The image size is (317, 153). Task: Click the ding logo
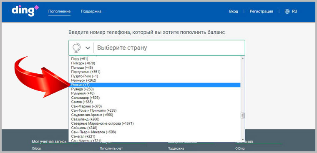[25, 11]
